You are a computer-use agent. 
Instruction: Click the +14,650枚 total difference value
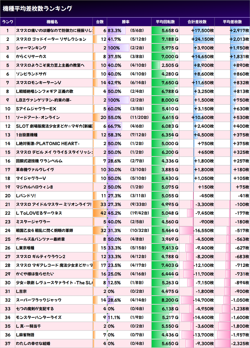click(x=203, y=57)
